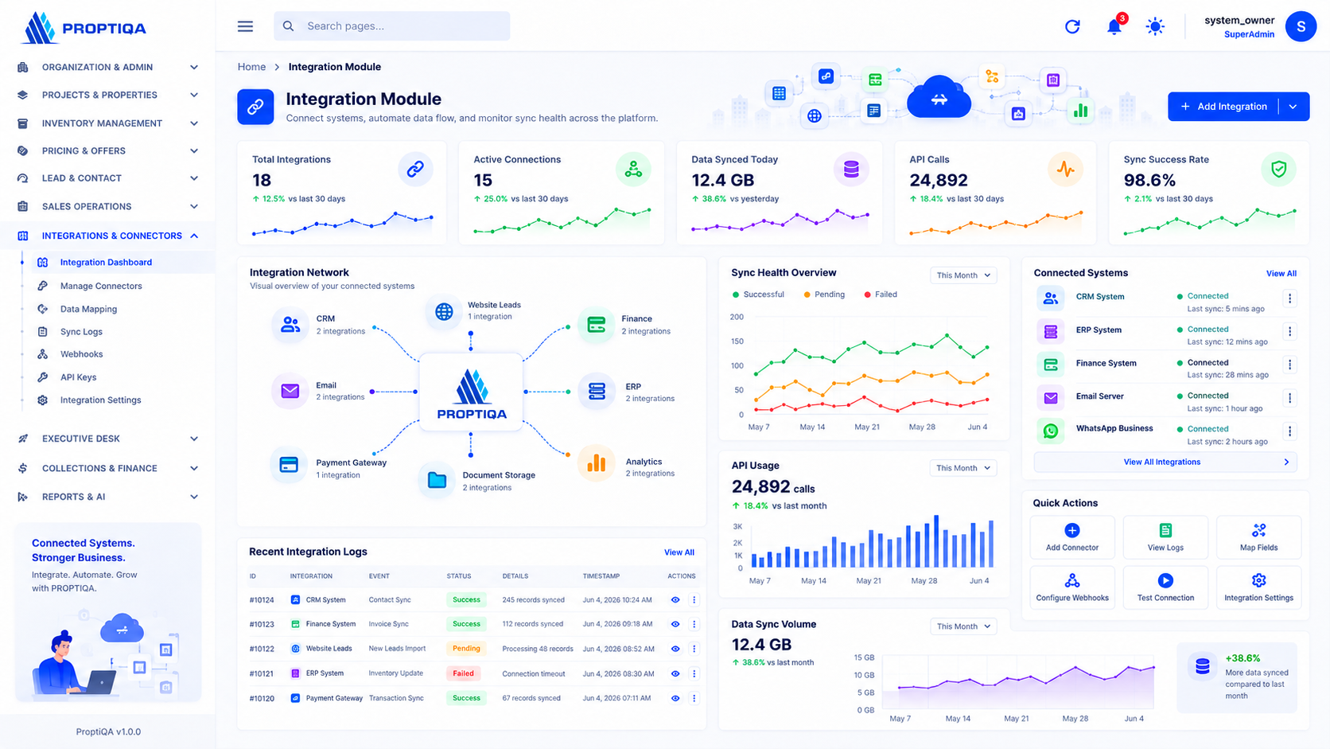
Task: Click Map Fields quick action
Action: [x=1258, y=537]
